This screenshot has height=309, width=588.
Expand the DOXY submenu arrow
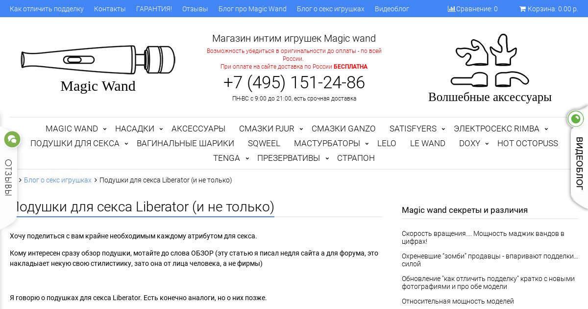click(x=487, y=144)
